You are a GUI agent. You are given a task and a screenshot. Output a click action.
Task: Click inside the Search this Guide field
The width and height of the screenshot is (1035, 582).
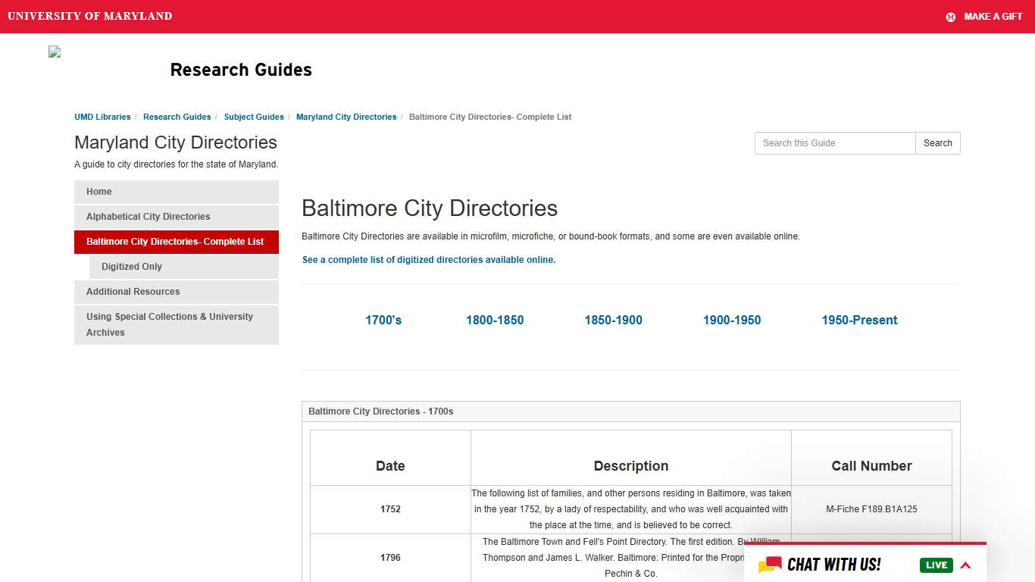pos(834,143)
